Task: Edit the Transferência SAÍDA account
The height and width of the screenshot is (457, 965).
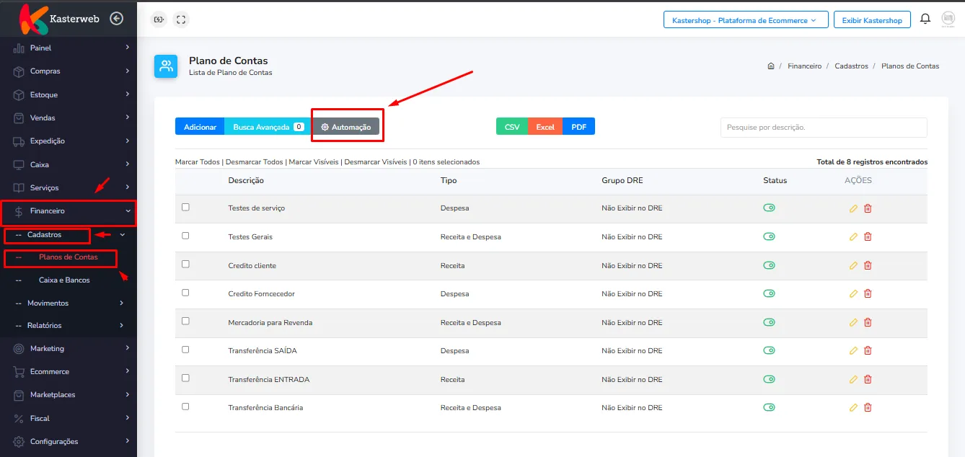Action: pos(853,350)
